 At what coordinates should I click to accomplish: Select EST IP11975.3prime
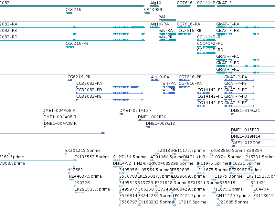[x=227, y=177]
